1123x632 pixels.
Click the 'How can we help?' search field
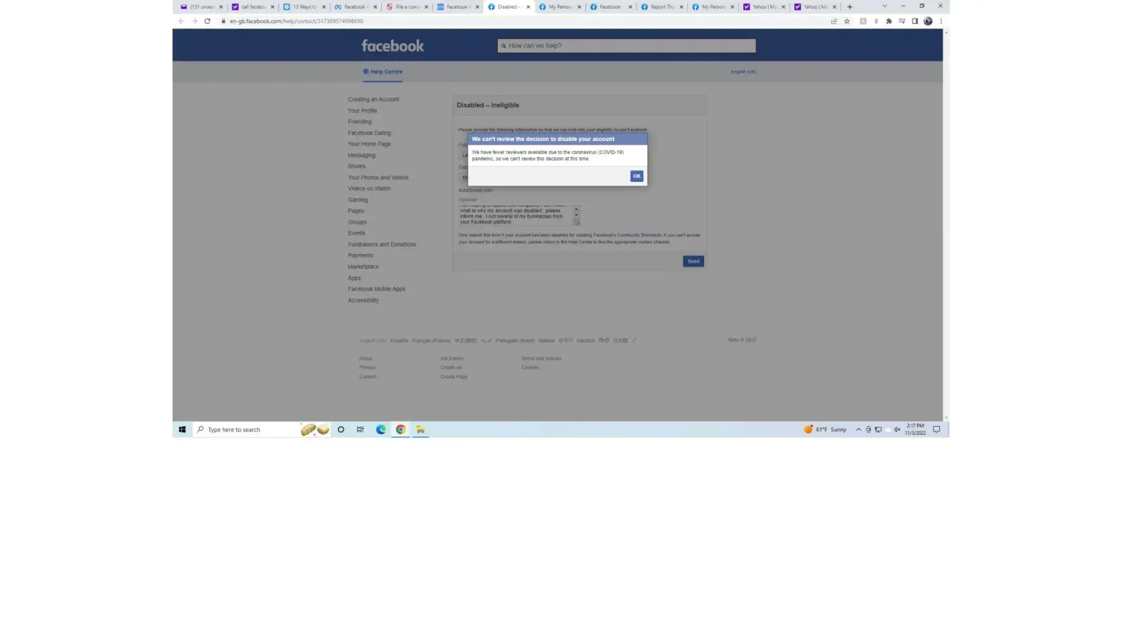[x=626, y=46]
